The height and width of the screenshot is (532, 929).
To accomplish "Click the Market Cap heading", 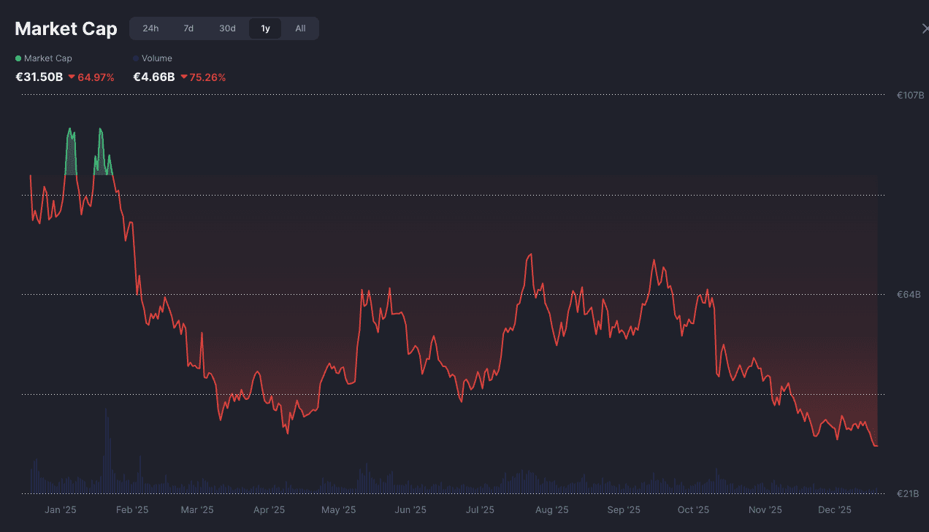I will [66, 28].
